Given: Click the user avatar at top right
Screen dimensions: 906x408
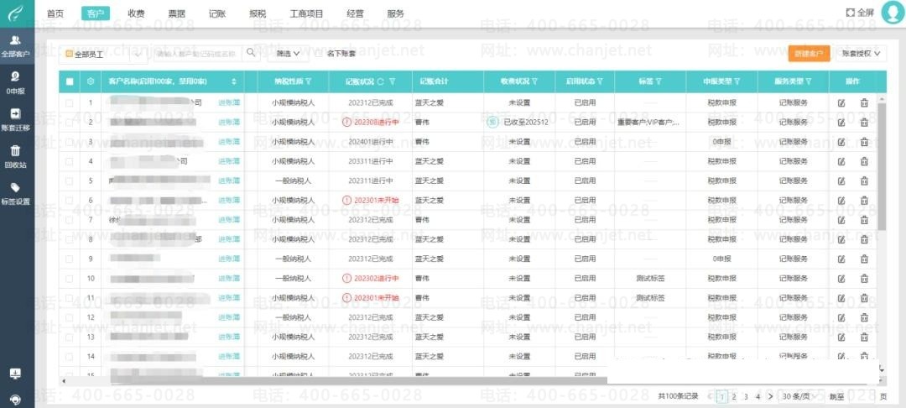Looking at the screenshot, I should (892, 12).
